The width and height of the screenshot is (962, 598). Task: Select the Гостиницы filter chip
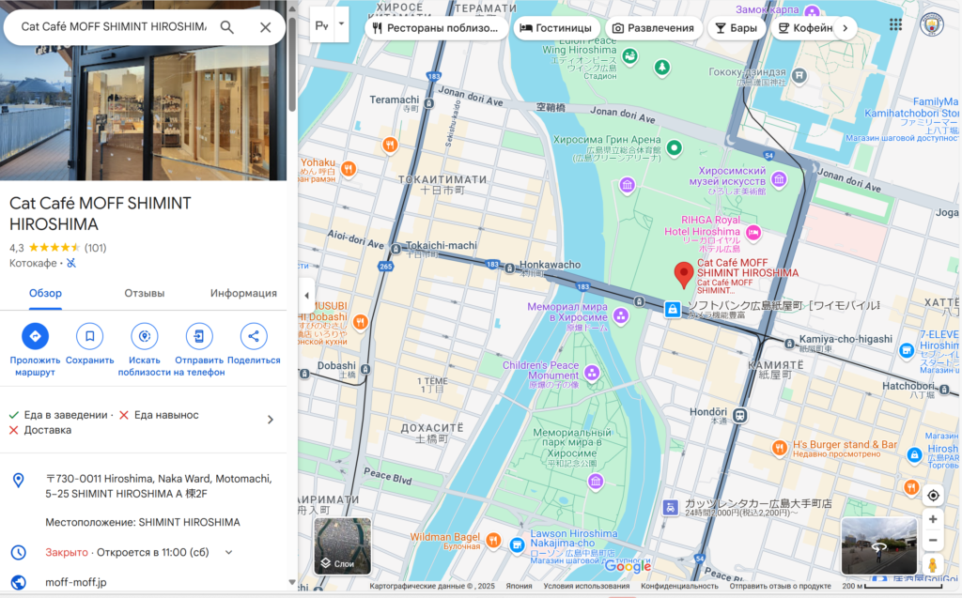(556, 28)
